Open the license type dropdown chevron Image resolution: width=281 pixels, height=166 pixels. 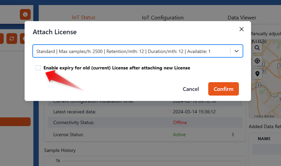tap(237, 51)
